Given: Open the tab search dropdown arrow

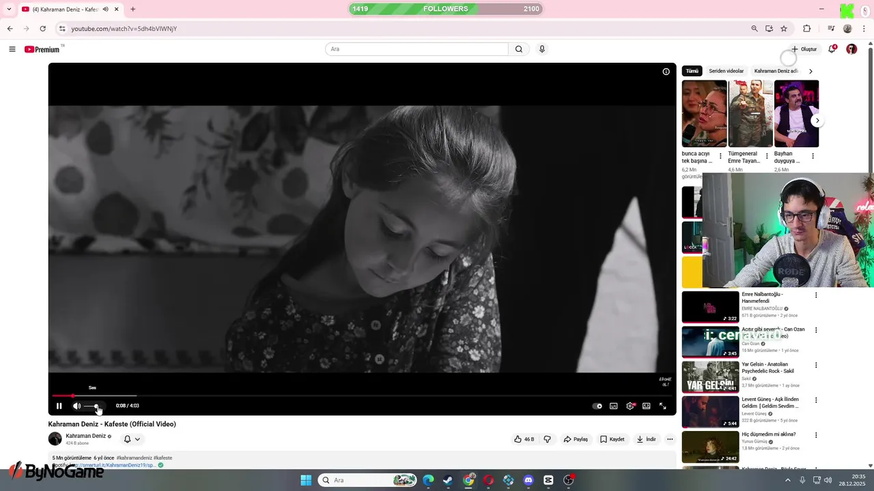Looking at the screenshot, I should coord(8,10).
